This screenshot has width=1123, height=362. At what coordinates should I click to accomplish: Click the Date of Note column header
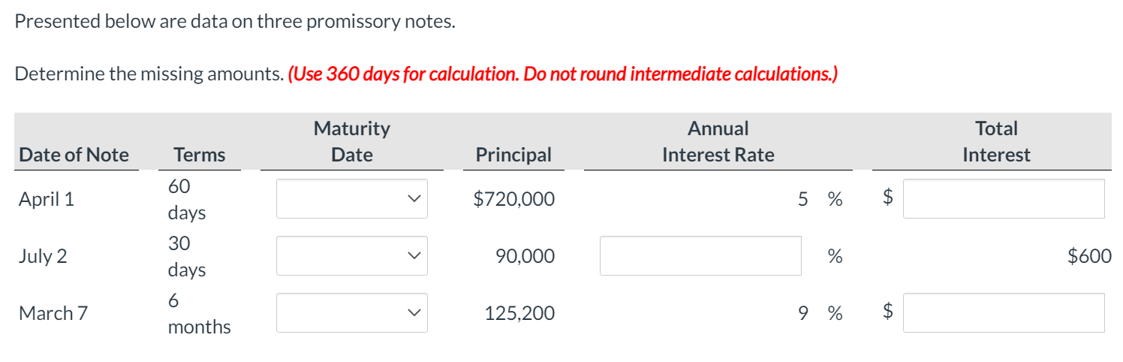tap(74, 155)
